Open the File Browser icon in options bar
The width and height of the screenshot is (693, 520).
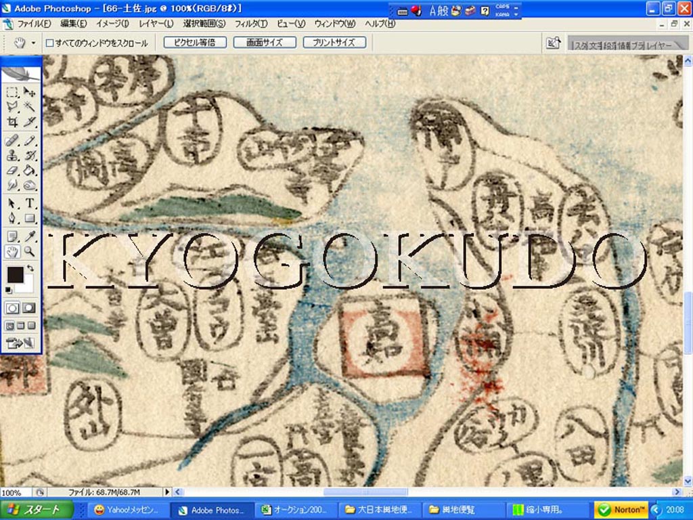pyautogui.click(x=554, y=43)
